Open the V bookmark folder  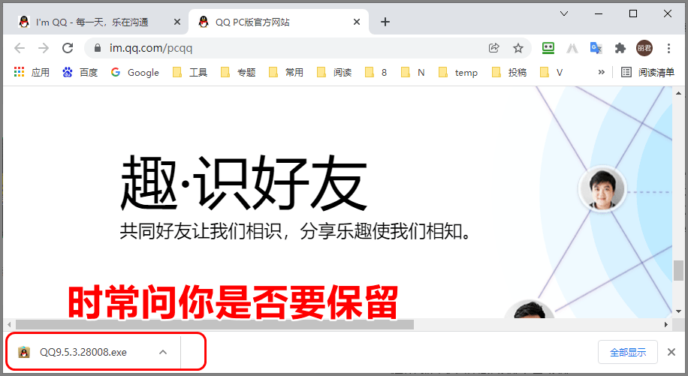[551, 72]
